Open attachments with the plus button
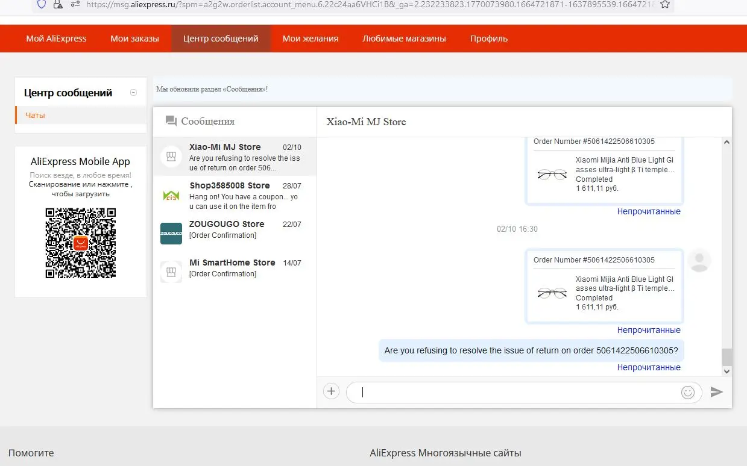 coord(331,391)
